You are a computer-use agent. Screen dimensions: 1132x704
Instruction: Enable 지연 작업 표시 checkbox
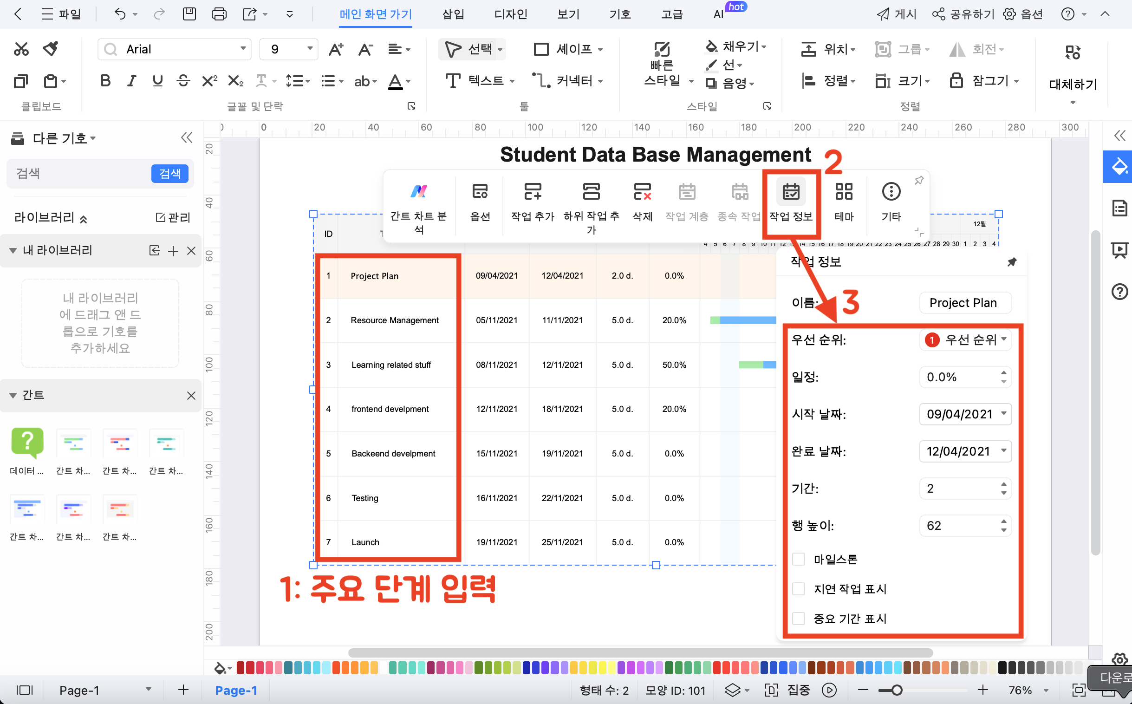(x=799, y=589)
